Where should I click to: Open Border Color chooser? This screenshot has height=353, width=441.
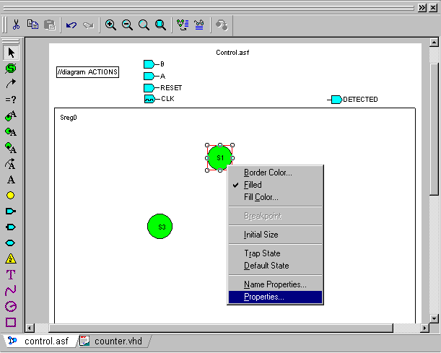coord(268,173)
